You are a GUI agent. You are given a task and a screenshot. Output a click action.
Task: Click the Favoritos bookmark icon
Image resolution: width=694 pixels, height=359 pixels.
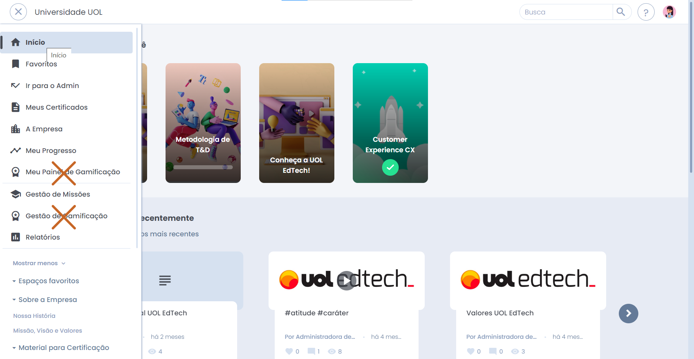point(16,64)
